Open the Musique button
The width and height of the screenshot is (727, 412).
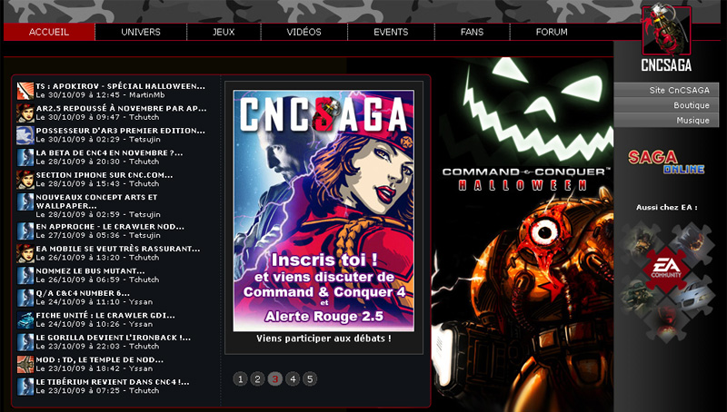(x=666, y=120)
